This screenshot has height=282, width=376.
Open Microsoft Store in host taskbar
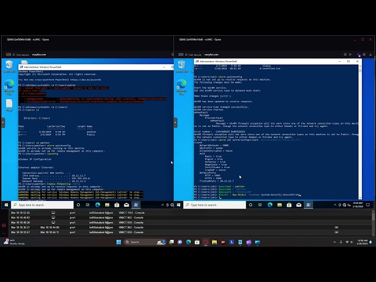click(197, 242)
